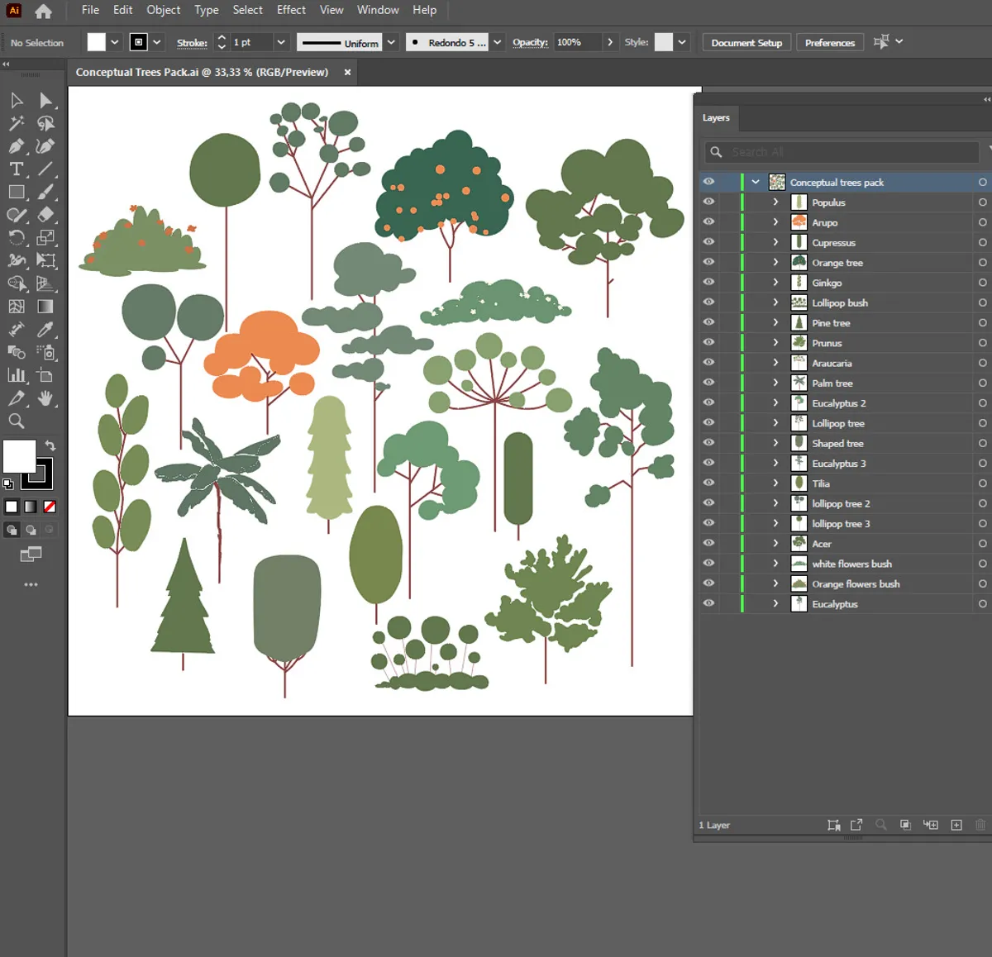Hide the Populus layer
The image size is (992, 957).
coord(708,202)
